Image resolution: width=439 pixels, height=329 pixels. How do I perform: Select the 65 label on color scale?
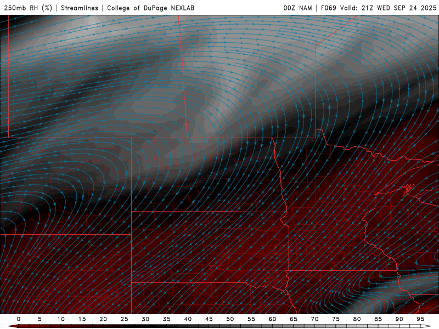[294, 319]
